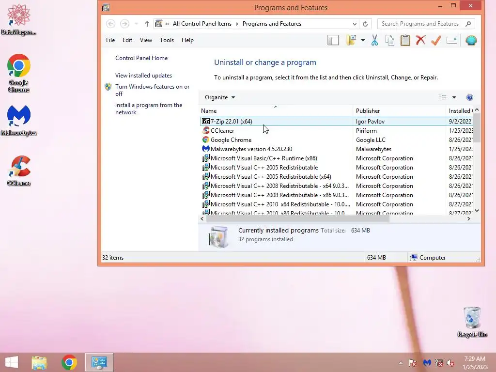Open the Organize dropdown
Viewport: 496px width, 372px height.
tap(220, 97)
